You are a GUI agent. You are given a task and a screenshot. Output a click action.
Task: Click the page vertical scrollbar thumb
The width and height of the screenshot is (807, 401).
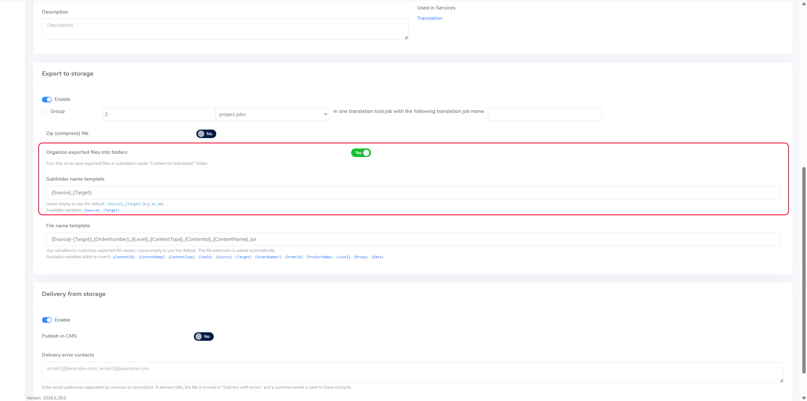point(804,270)
